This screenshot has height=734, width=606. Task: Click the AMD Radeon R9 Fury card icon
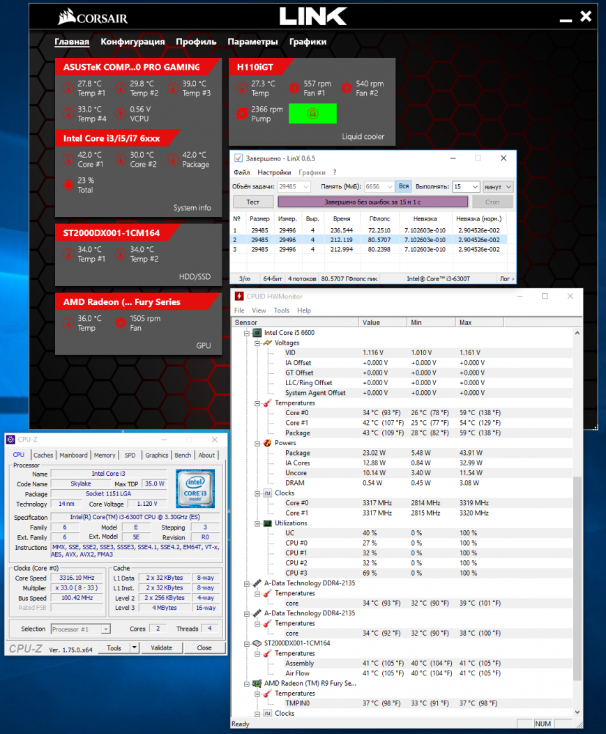tap(257, 684)
